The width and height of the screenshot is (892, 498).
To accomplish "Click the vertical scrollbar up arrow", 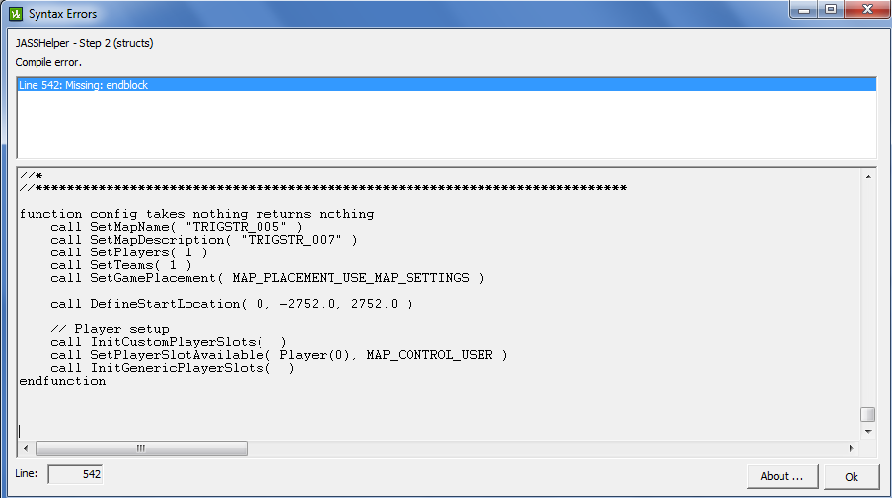I will click(868, 177).
